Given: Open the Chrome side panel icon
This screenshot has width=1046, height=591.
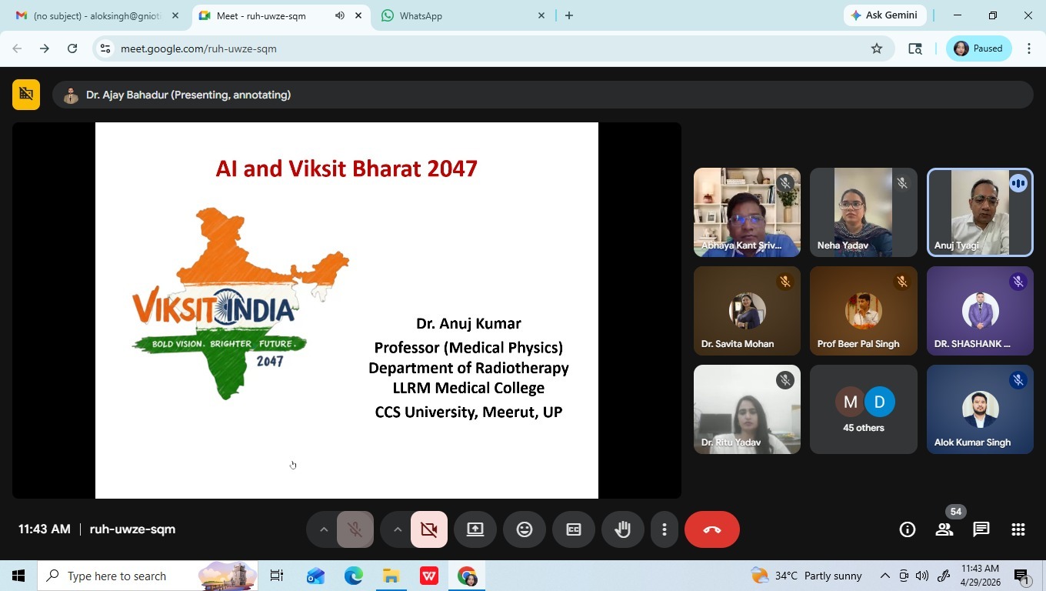Looking at the screenshot, I should tap(915, 48).
